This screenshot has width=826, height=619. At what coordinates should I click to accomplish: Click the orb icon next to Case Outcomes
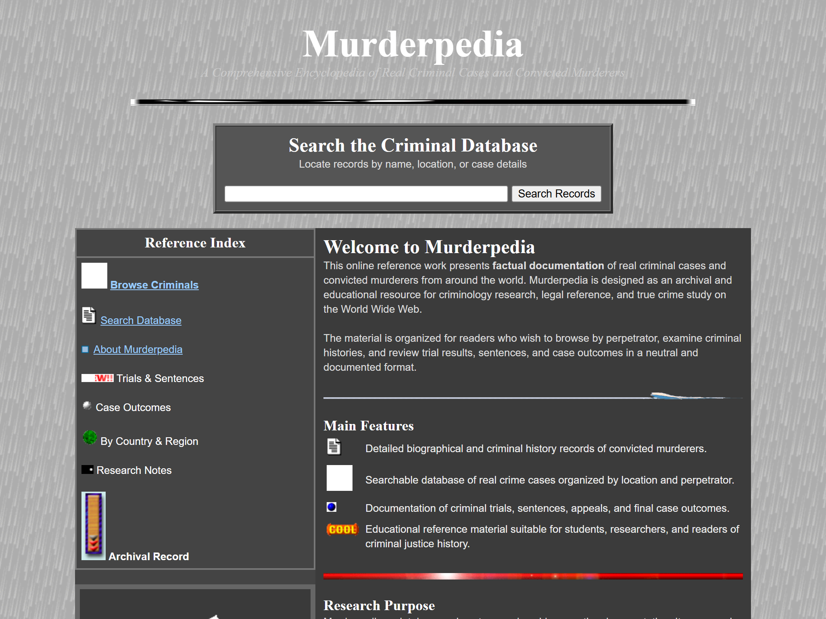click(87, 406)
